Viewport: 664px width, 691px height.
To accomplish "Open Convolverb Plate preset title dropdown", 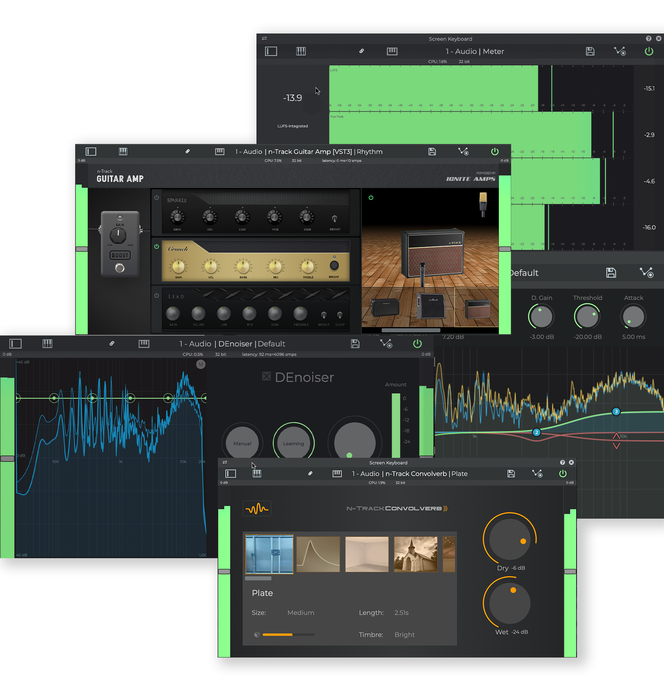I will (x=410, y=474).
